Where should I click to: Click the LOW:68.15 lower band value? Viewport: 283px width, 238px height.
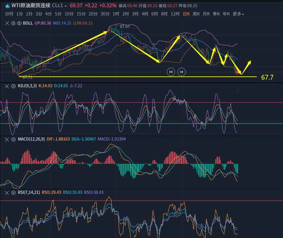tap(83, 23)
